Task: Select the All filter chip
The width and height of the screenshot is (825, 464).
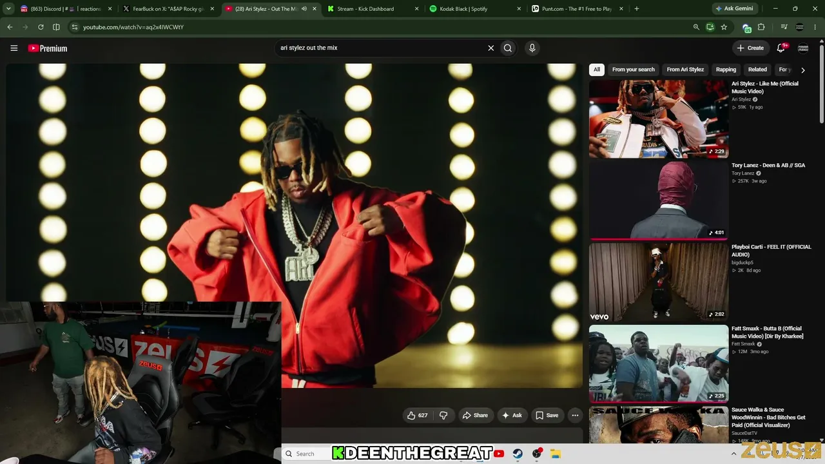Action: (597, 70)
